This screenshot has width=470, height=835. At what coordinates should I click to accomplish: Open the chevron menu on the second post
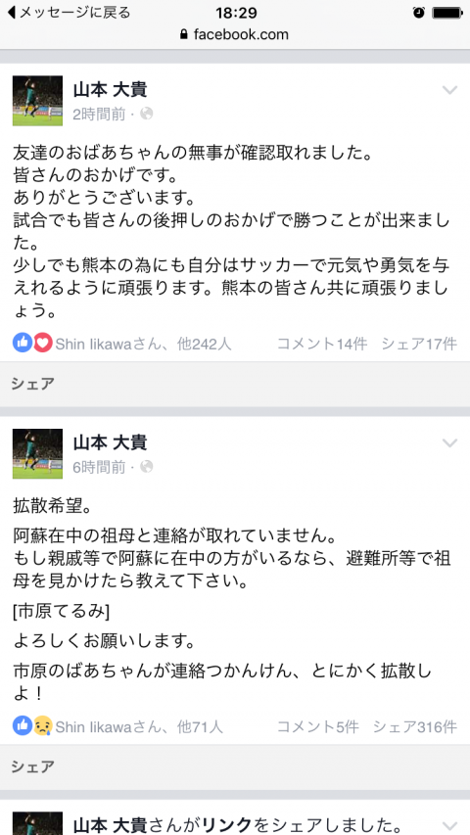(449, 443)
